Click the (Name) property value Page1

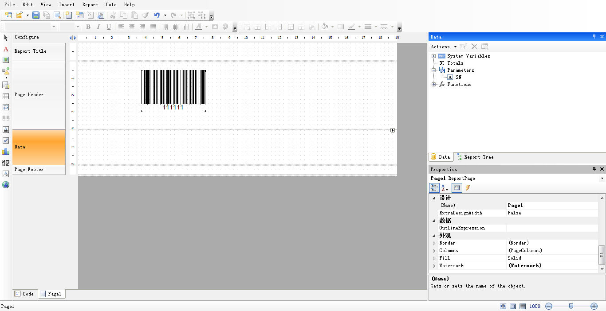552,205
